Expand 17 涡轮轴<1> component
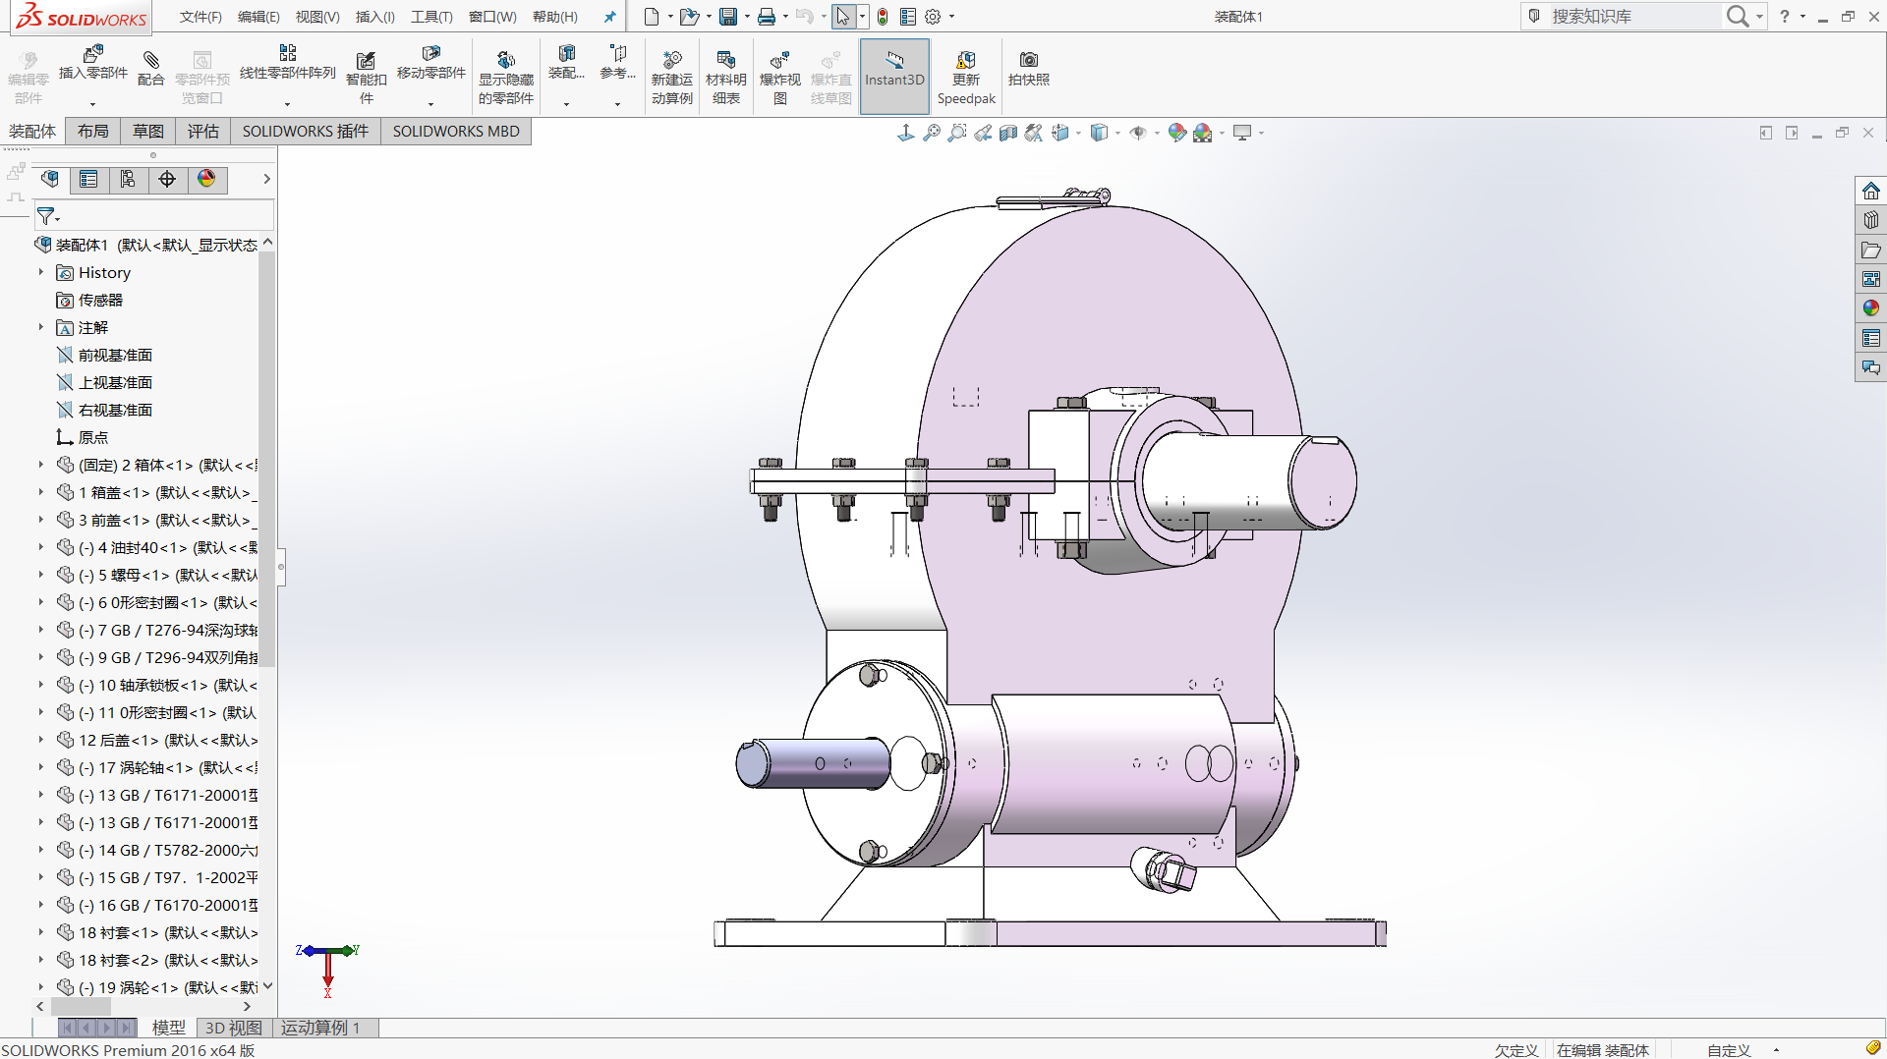This screenshot has height=1059, width=1887. point(40,767)
